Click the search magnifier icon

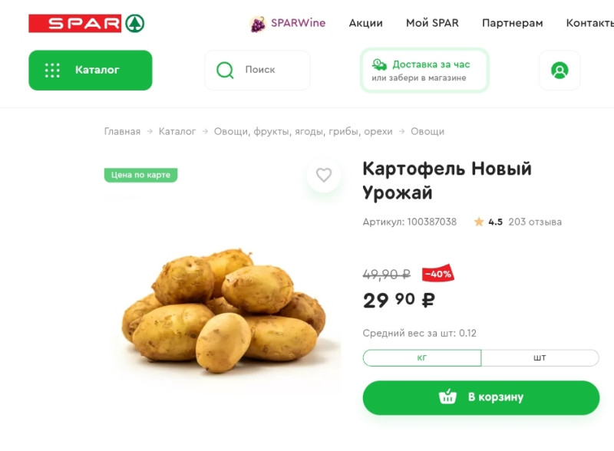tap(225, 71)
